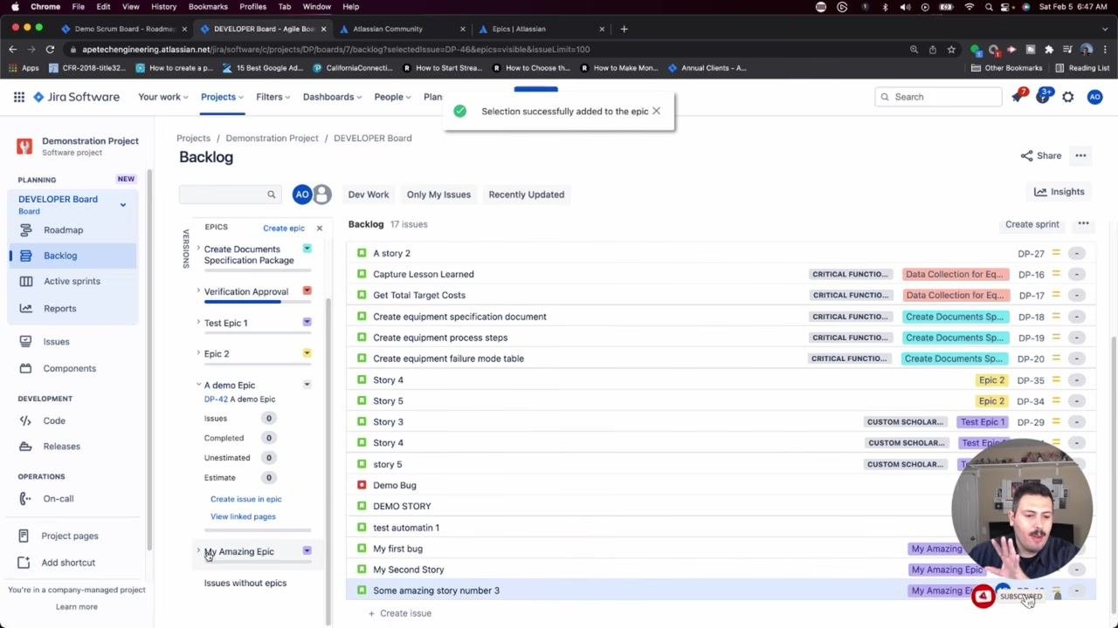Open backlog section more options ellipsis
The height and width of the screenshot is (628, 1118).
1083,224
